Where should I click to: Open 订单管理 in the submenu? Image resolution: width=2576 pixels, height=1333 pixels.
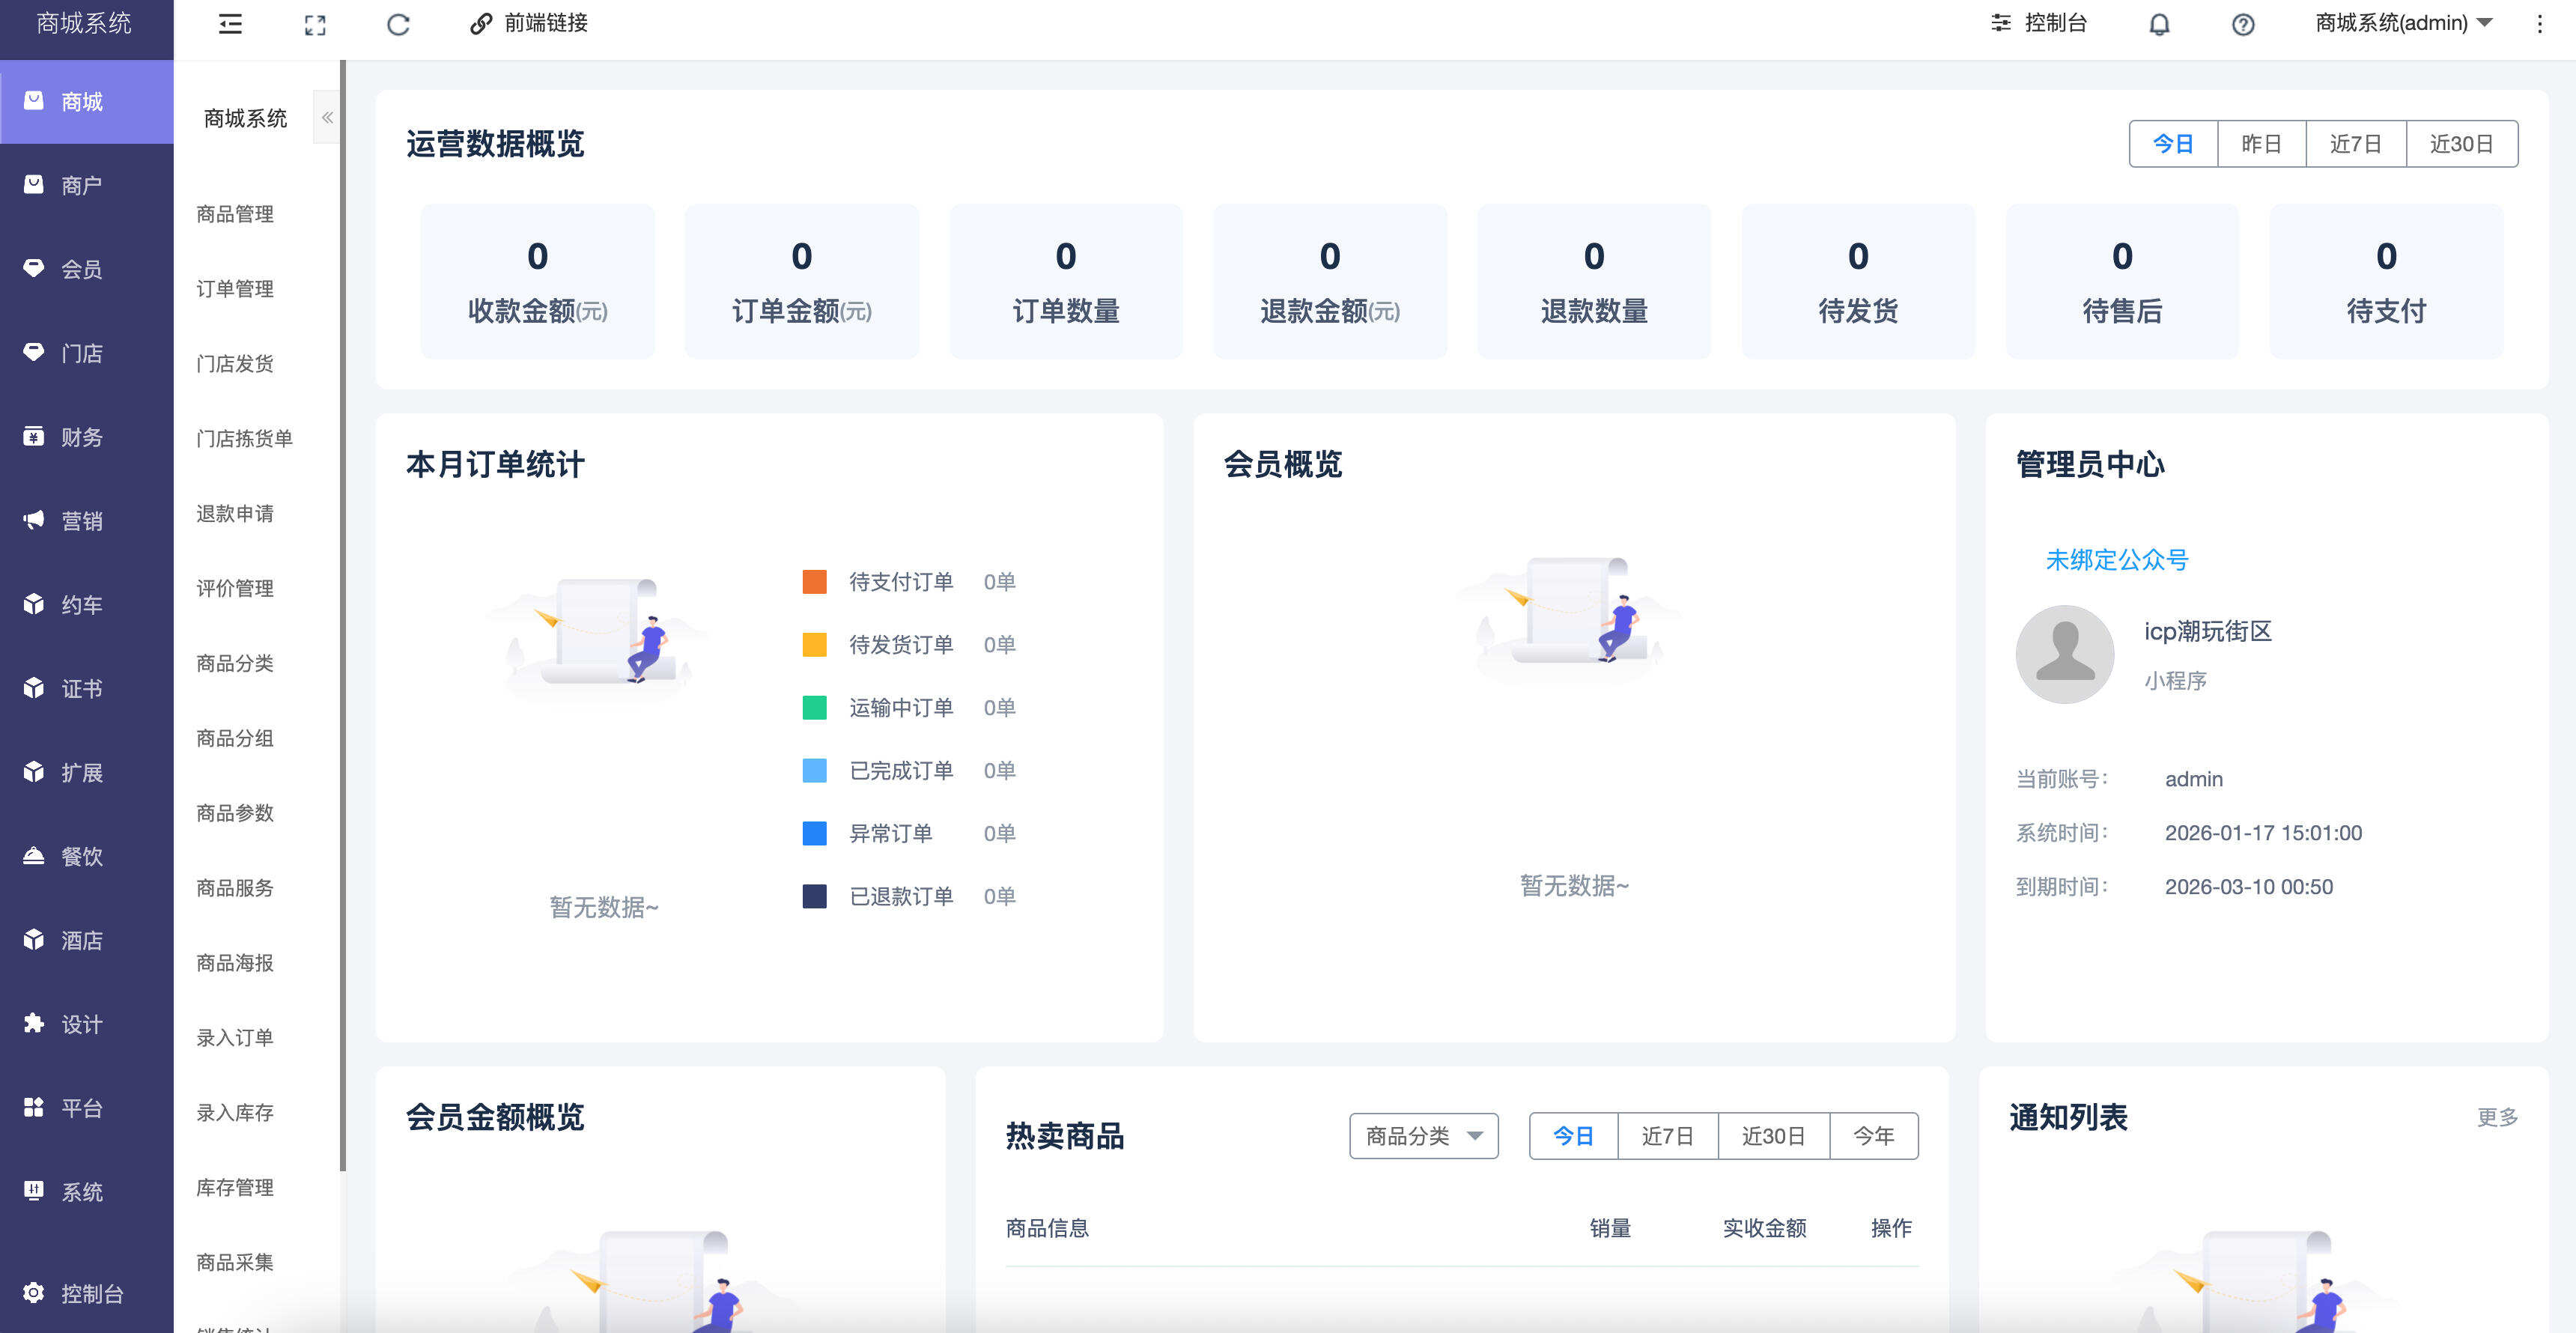click(235, 289)
